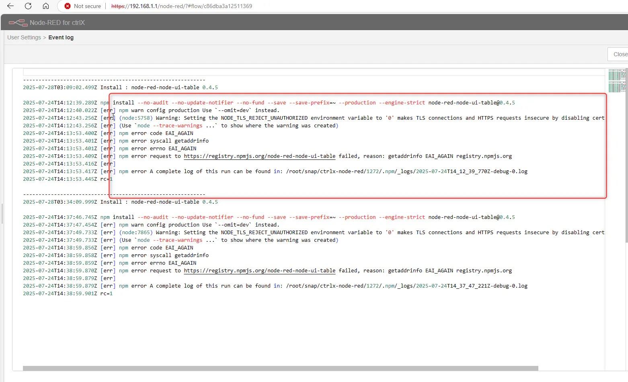Viewport: 628px width, 382px height.
Task: Select the 14:38:59.901Z rc=1 line
Action: tap(68, 294)
